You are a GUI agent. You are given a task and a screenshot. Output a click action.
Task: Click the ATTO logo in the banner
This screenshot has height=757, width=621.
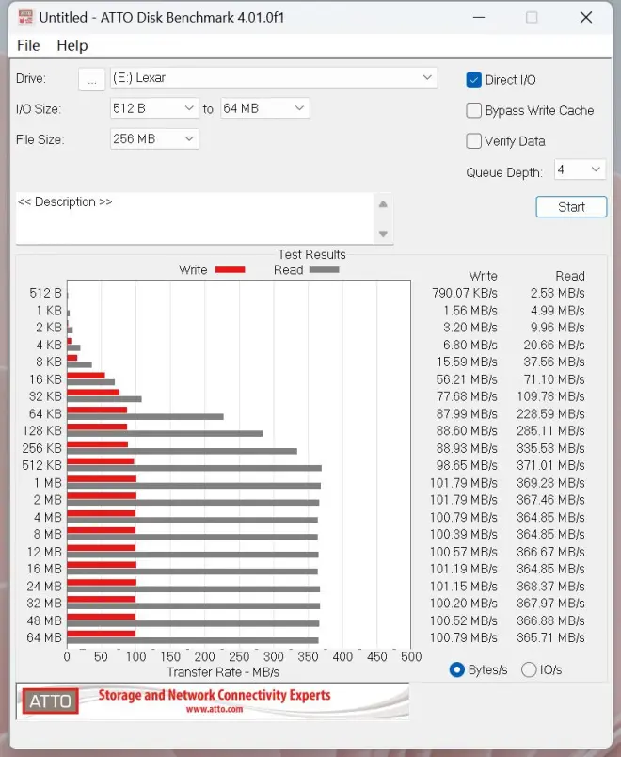(49, 701)
